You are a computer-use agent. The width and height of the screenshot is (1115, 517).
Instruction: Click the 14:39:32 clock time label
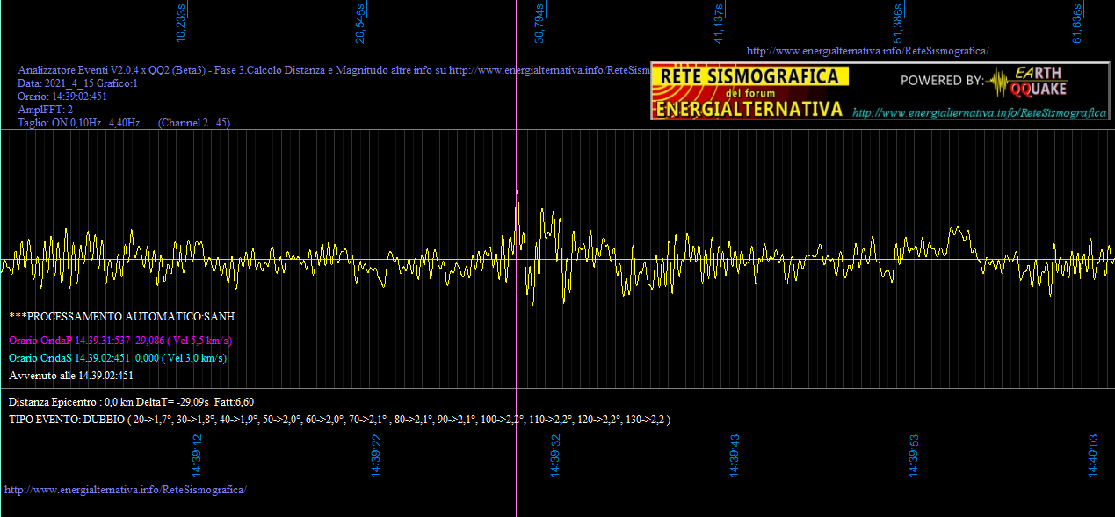[x=556, y=455]
